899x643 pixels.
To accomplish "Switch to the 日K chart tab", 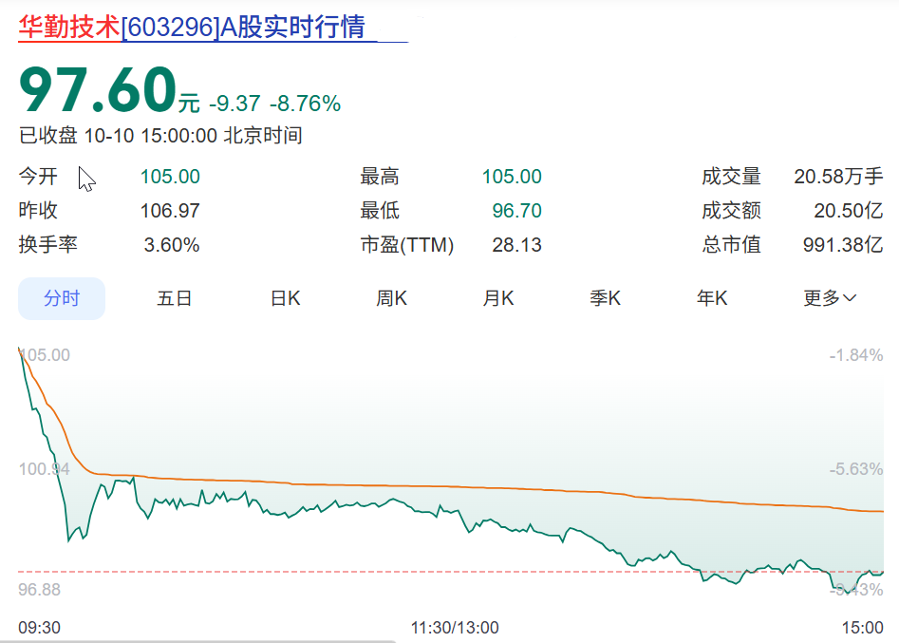I will click(x=285, y=298).
